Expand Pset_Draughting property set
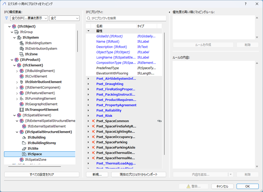Viewport: 263px width, 192px height. point(88,84)
